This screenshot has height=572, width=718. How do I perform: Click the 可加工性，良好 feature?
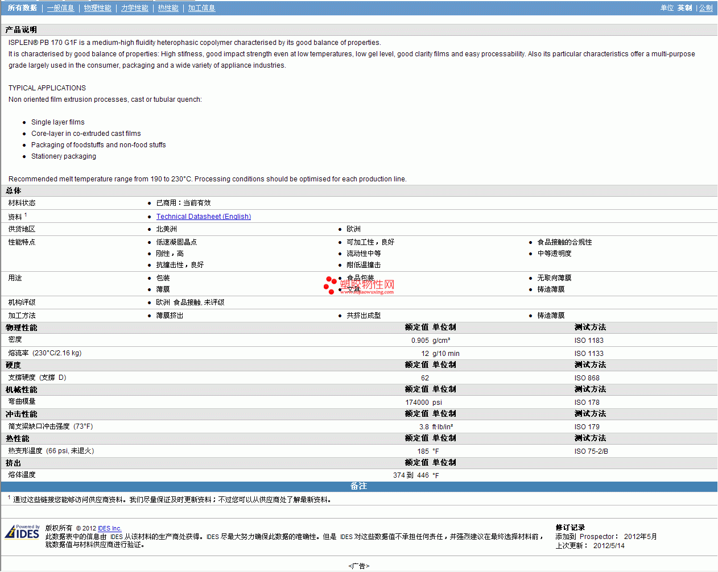(x=370, y=242)
